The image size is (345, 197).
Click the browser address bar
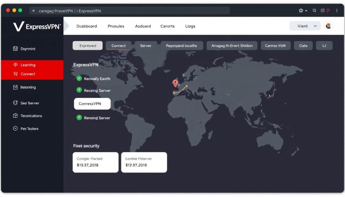point(130,10)
